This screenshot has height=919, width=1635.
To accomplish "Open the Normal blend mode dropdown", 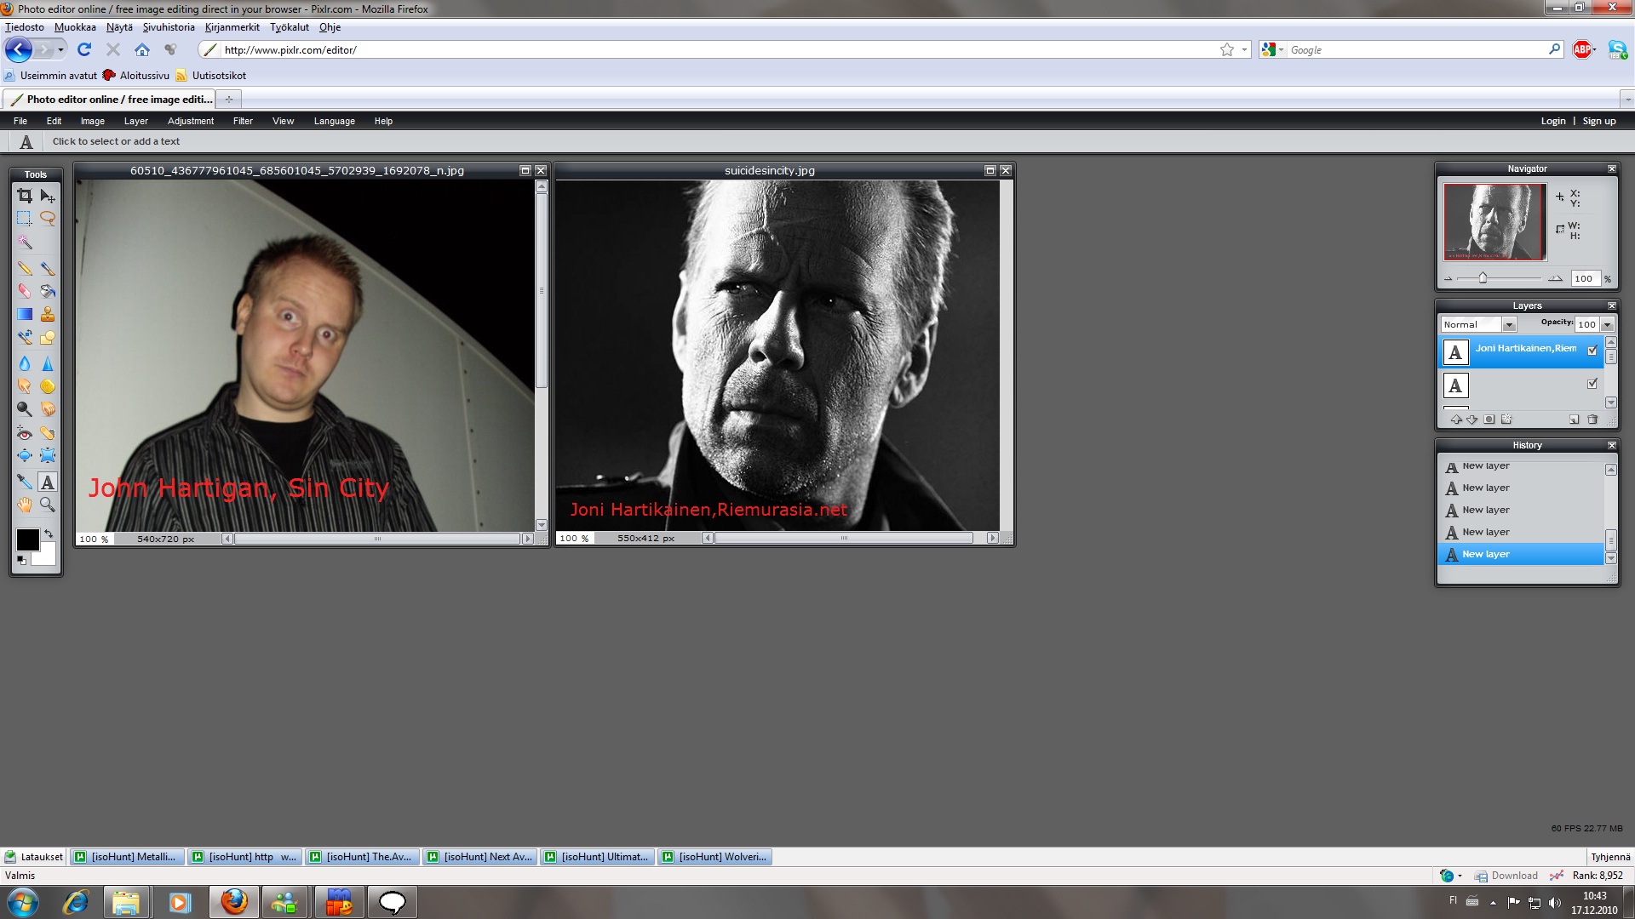I will tap(1509, 325).
